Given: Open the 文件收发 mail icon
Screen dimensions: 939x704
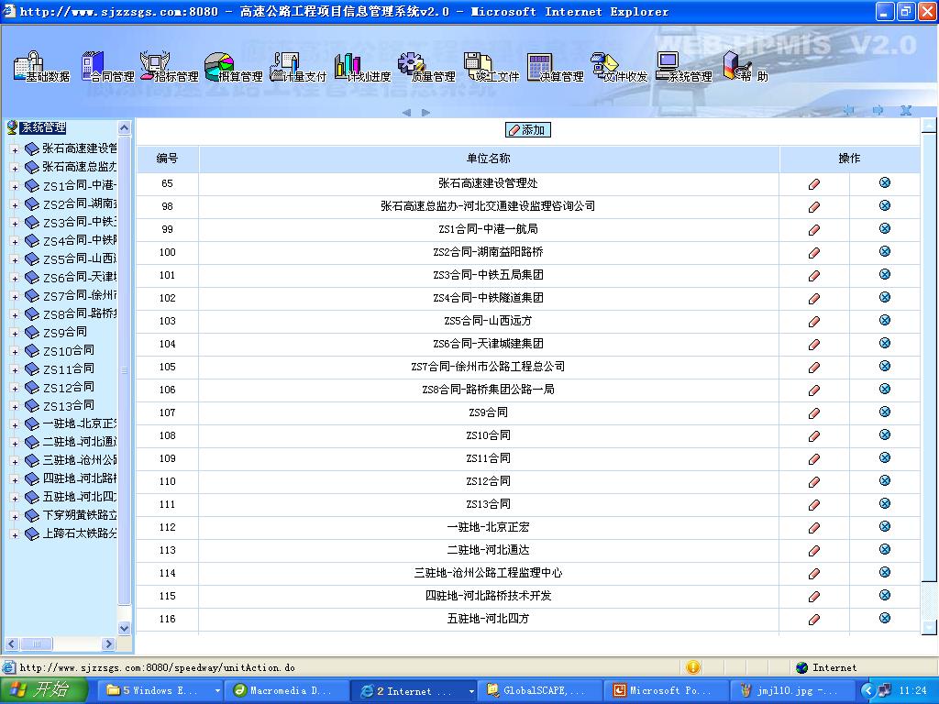Looking at the screenshot, I should (619, 67).
